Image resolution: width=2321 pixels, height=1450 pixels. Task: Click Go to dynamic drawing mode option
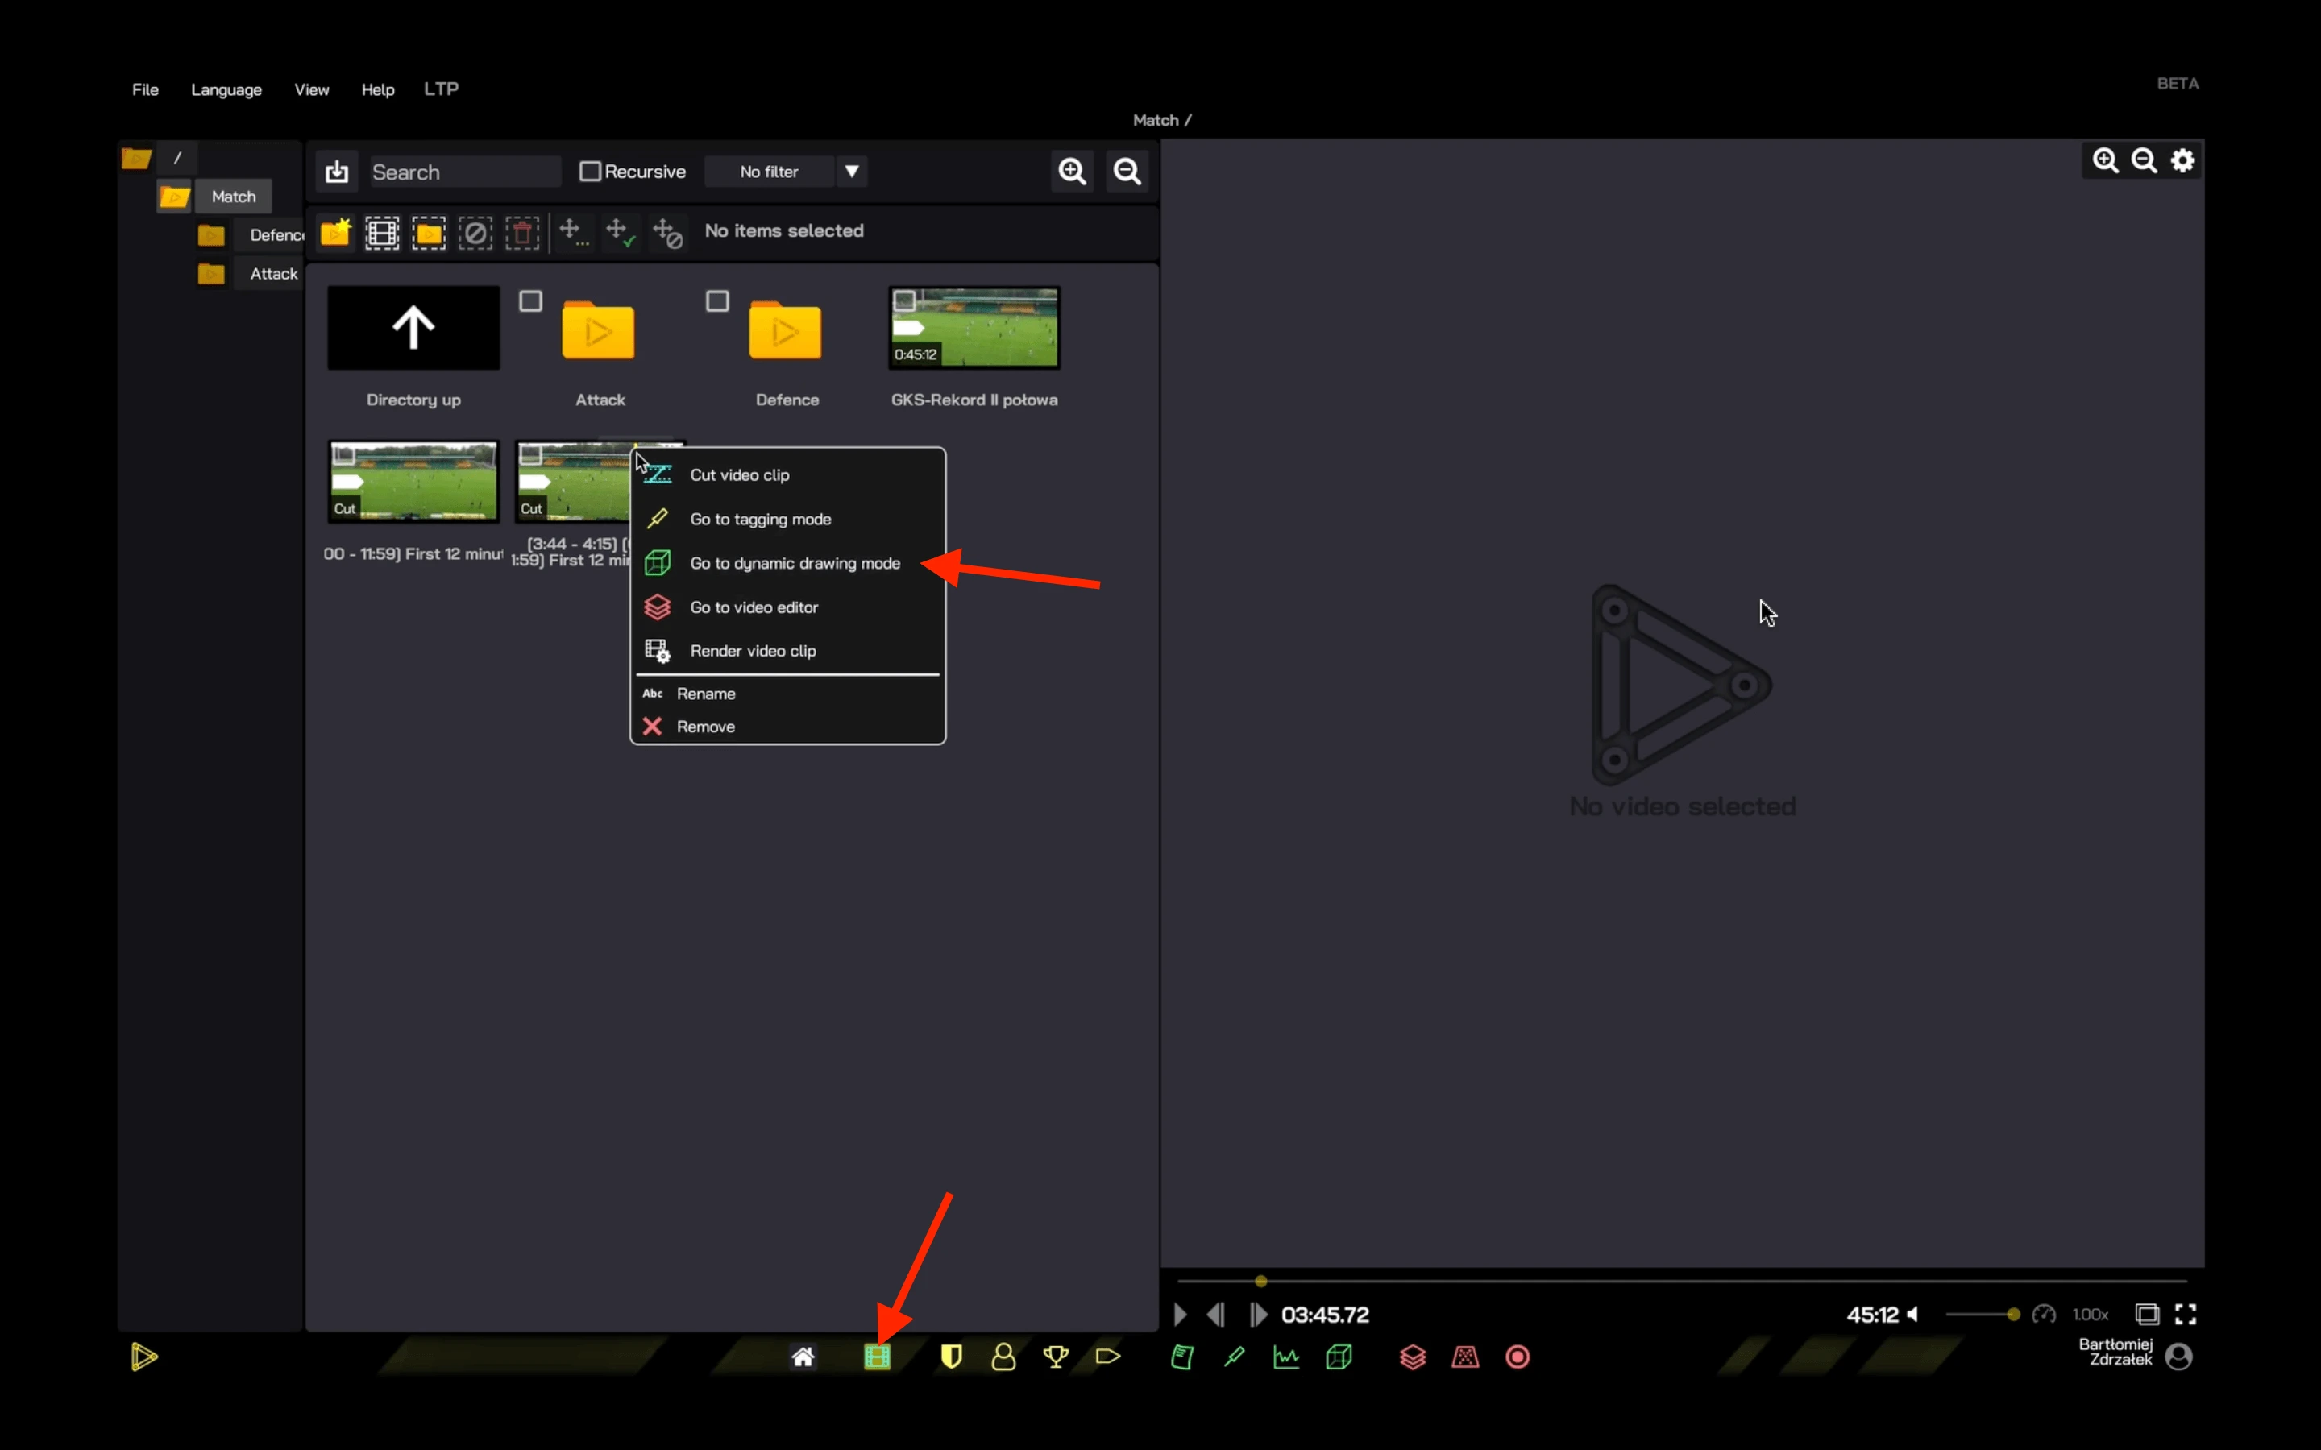point(795,563)
